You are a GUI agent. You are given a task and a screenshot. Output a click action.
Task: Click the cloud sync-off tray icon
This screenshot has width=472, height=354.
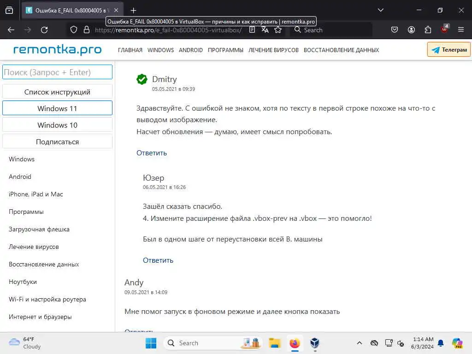pos(374,343)
